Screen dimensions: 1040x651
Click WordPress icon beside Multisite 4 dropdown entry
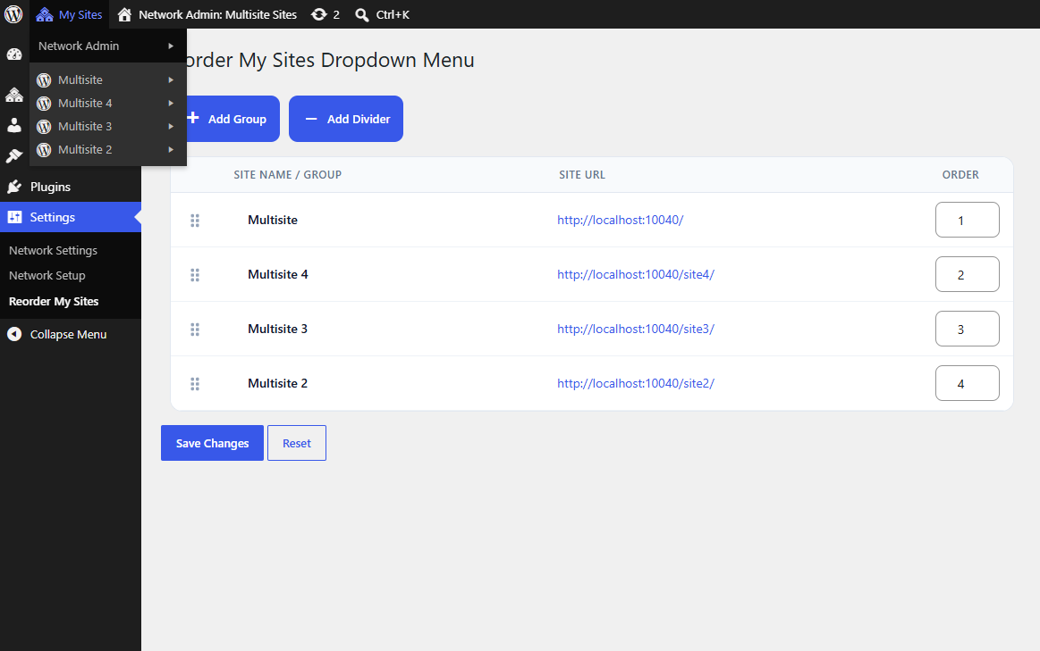click(x=44, y=104)
